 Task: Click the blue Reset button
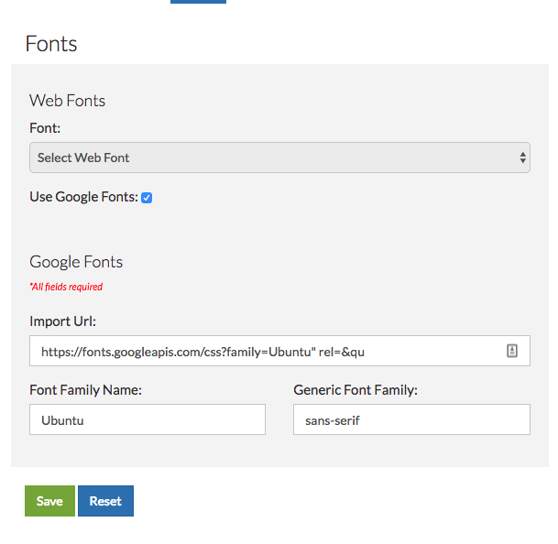(x=105, y=501)
